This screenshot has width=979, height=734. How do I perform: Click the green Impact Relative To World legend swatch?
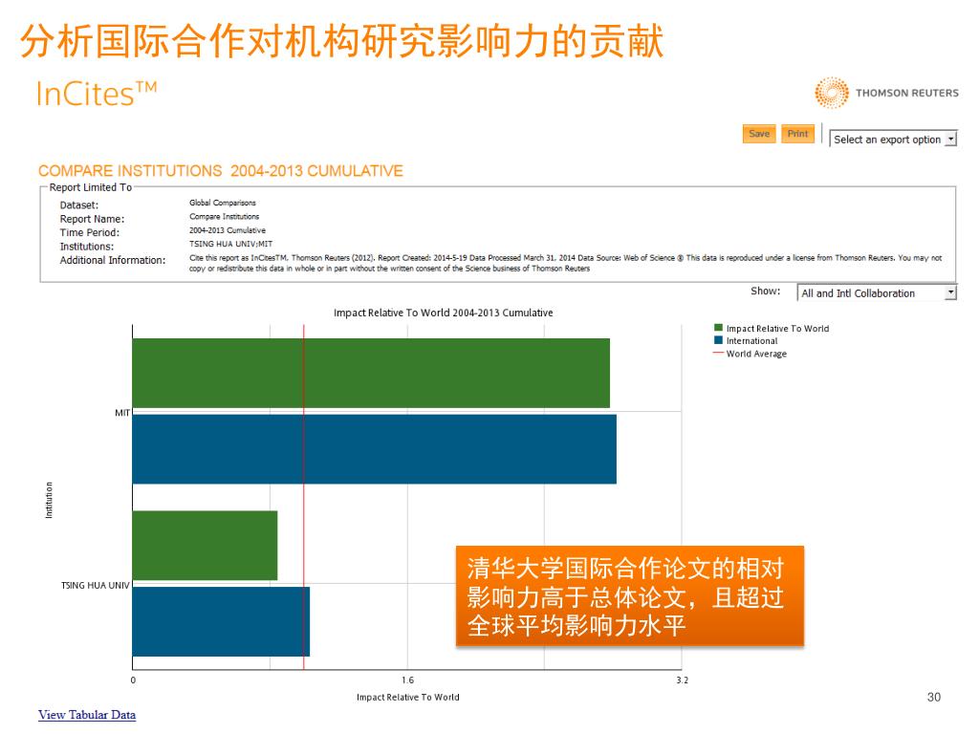pos(718,328)
